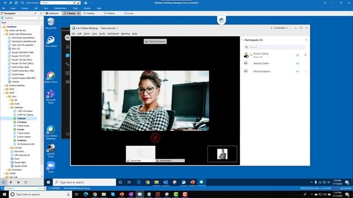This screenshot has width=353, height=198.
Task: Click the edit pencil icon in title bar
Action: click(10, 3)
